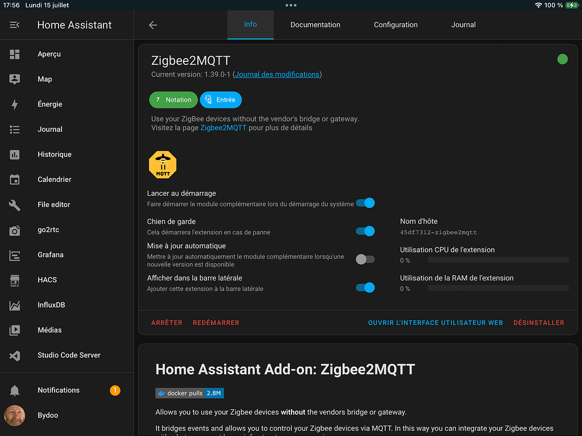
Task: Switch to the Configuration tab
Action: point(396,25)
